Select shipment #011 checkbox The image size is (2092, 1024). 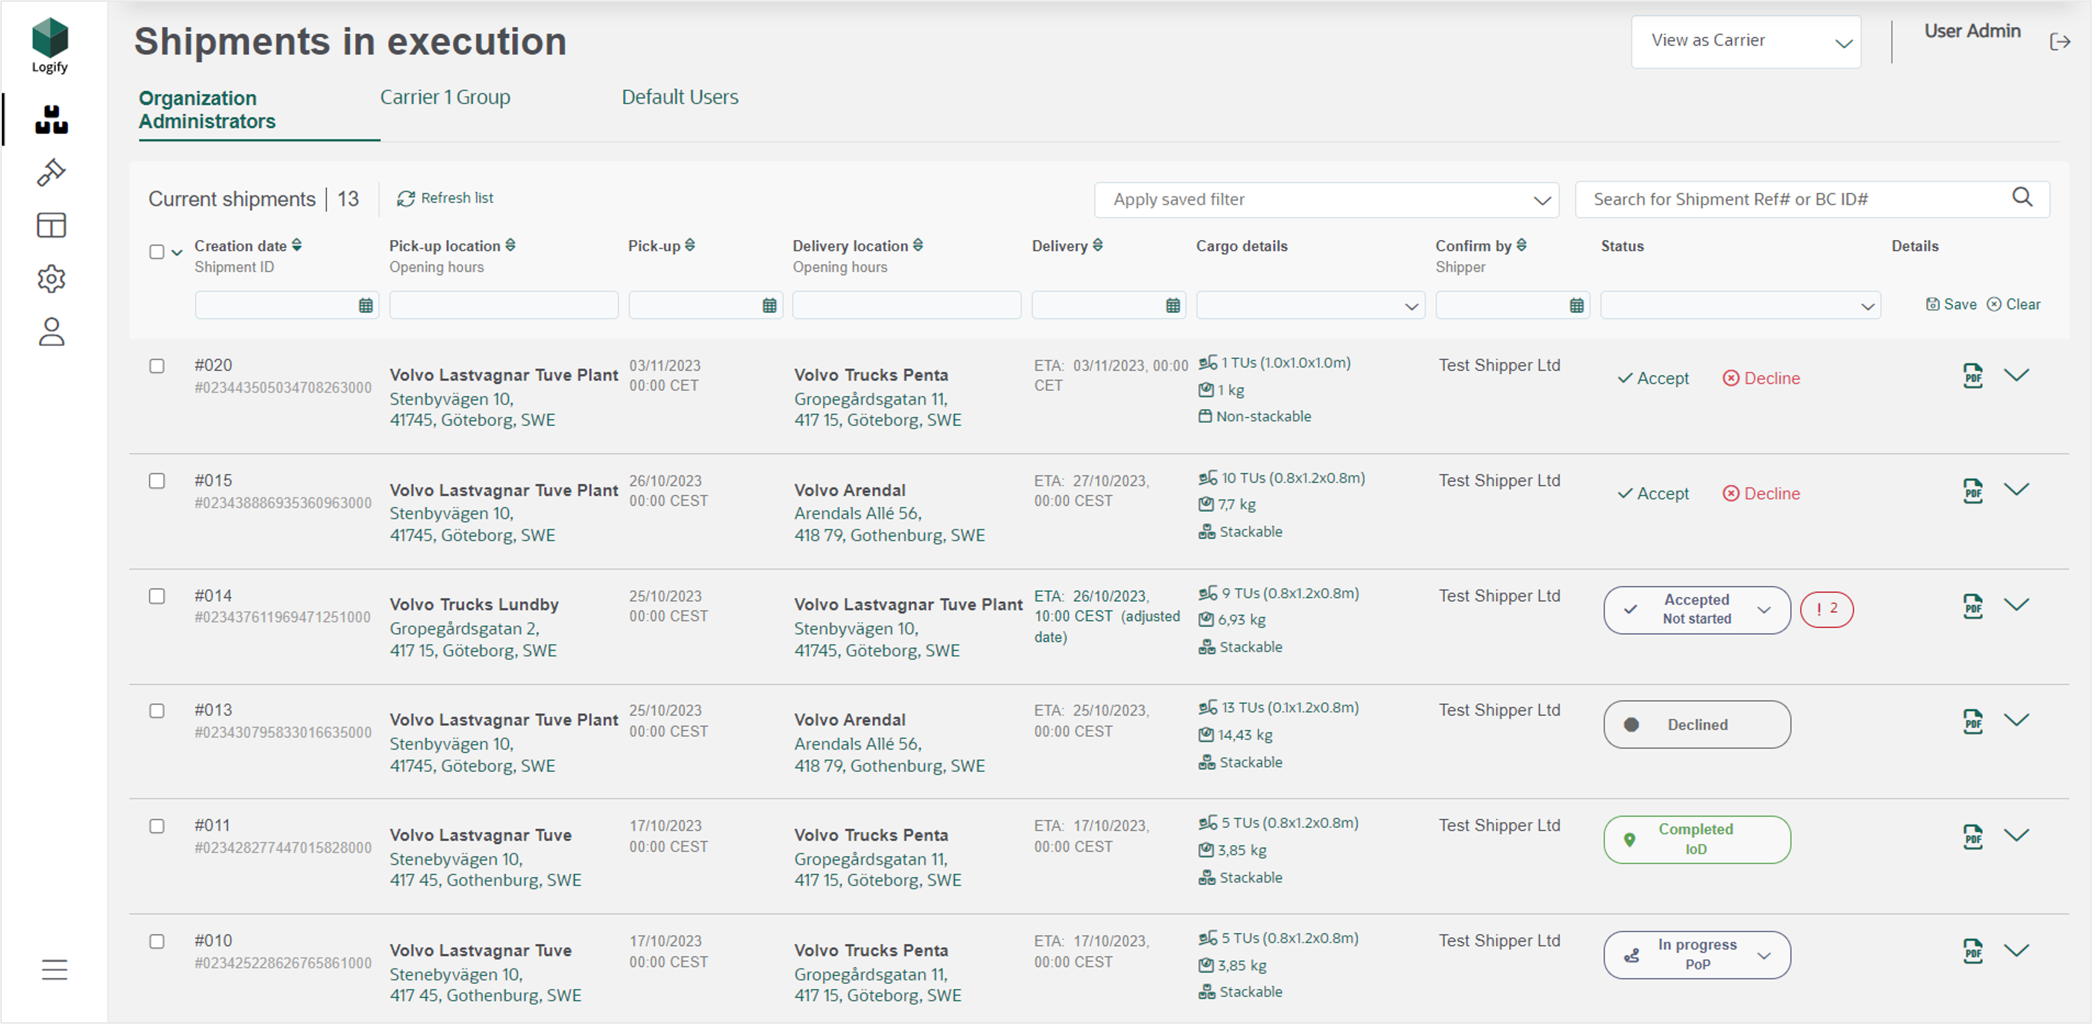point(157,826)
